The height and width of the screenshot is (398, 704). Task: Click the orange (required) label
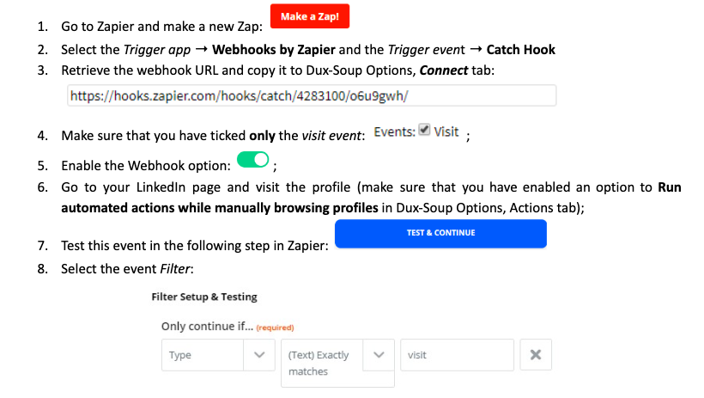pos(276,328)
